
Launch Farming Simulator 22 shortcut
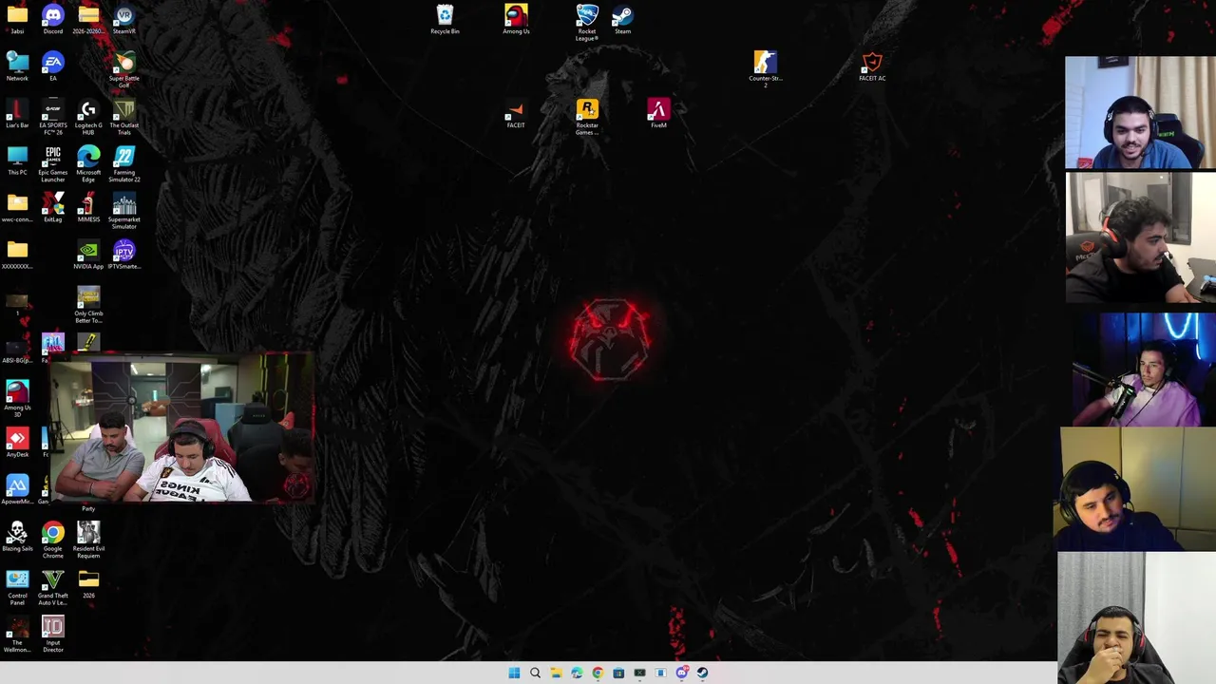click(x=124, y=163)
